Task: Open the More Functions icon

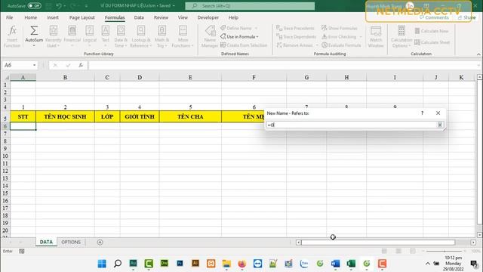Action: tap(183, 30)
